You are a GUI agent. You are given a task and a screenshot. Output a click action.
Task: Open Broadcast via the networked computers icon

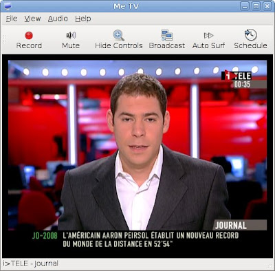point(166,35)
